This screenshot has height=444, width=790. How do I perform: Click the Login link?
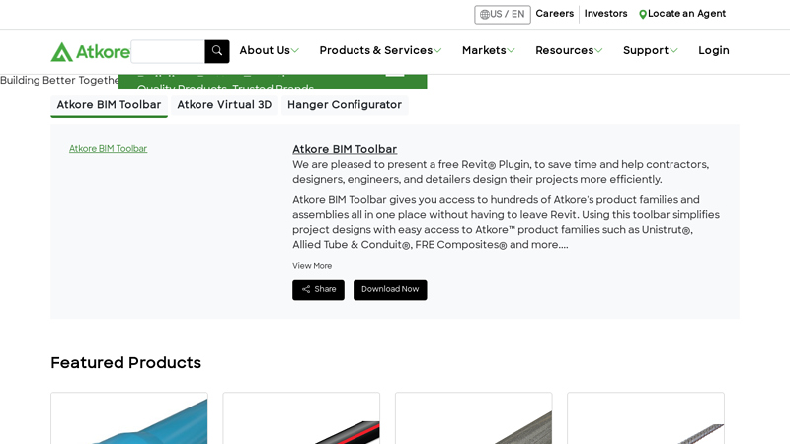click(x=714, y=51)
